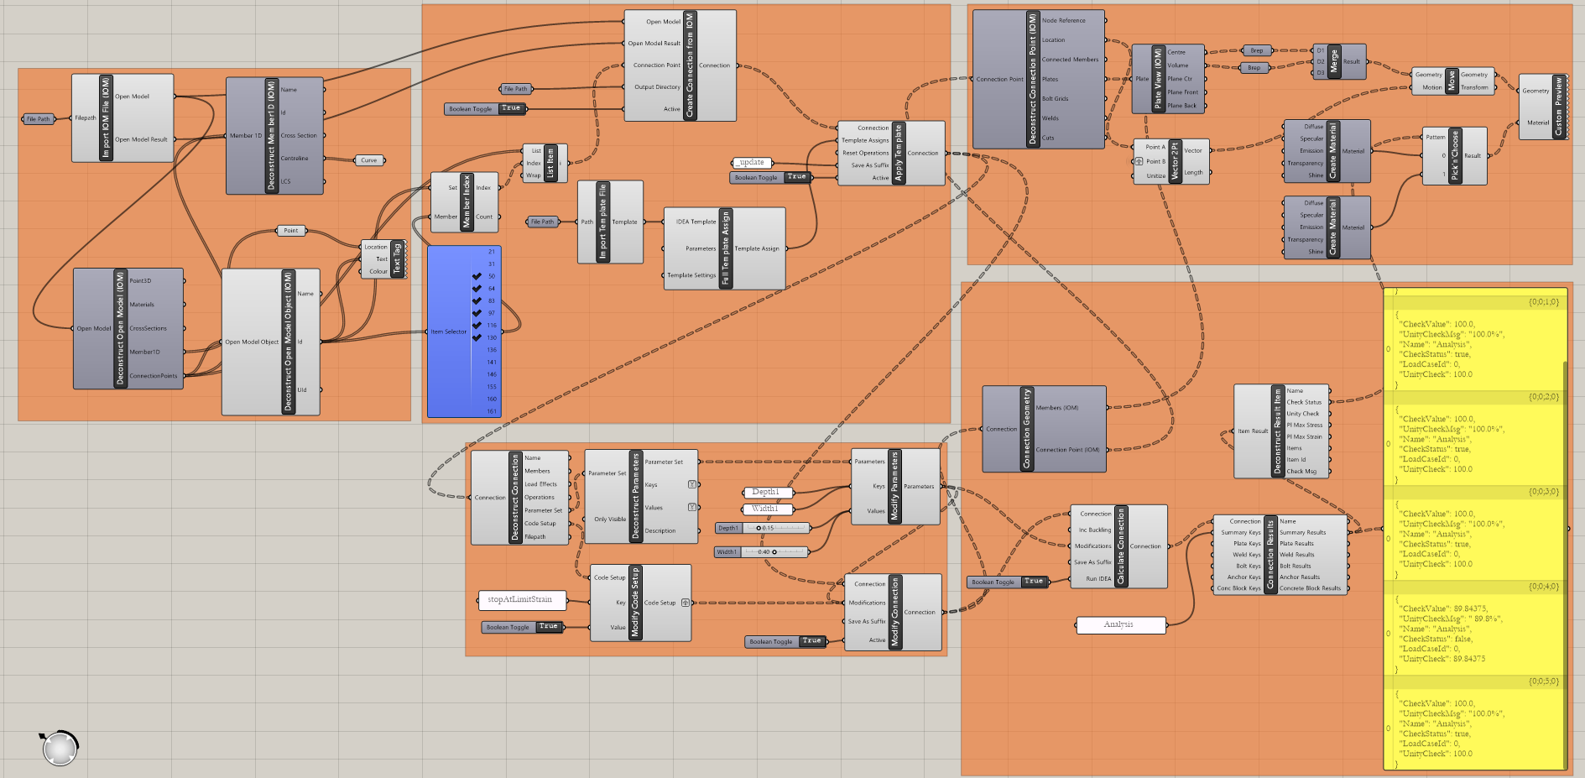Click the Deconstruct Connection component icon
1585x778 pixels.
coord(515,497)
